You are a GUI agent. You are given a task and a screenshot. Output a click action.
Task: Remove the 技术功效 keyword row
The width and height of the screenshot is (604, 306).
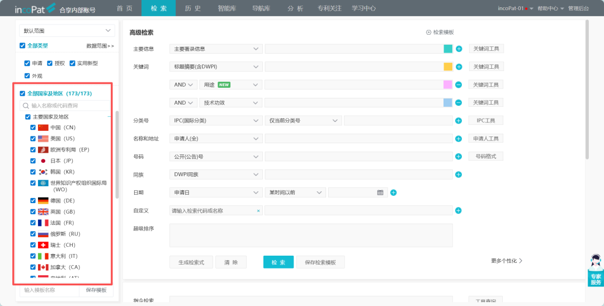[459, 102]
